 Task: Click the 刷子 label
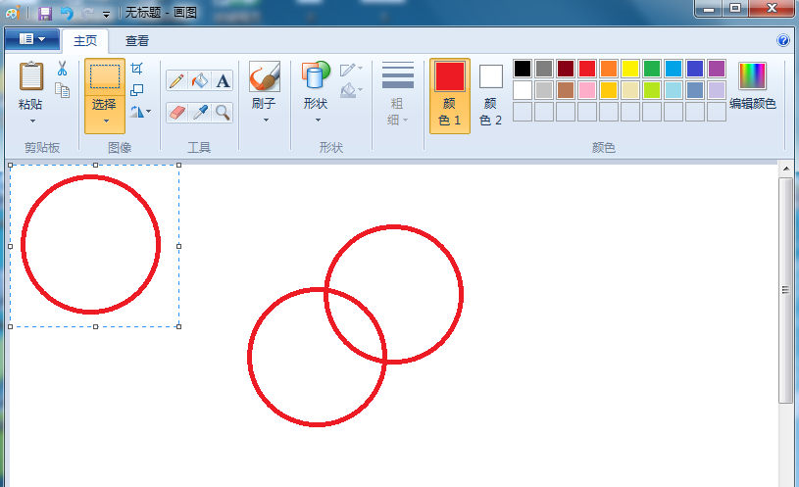pos(264,104)
